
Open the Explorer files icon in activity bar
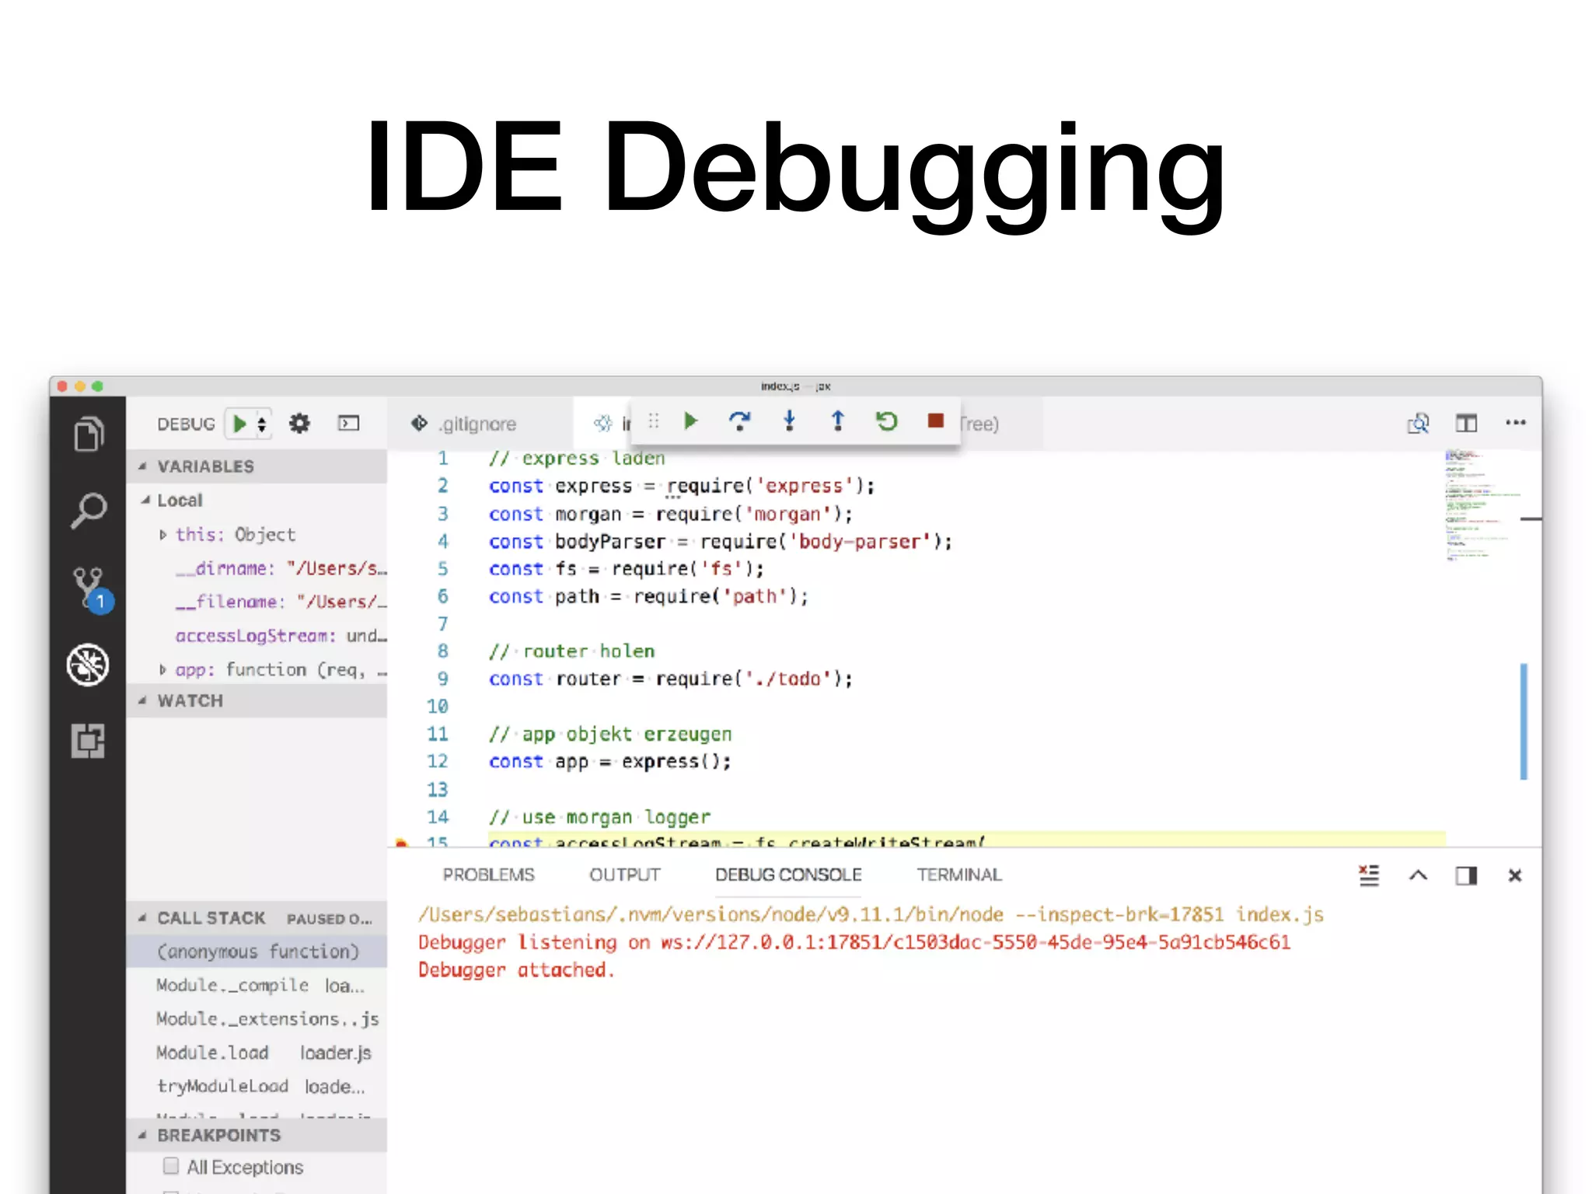(x=89, y=433)
